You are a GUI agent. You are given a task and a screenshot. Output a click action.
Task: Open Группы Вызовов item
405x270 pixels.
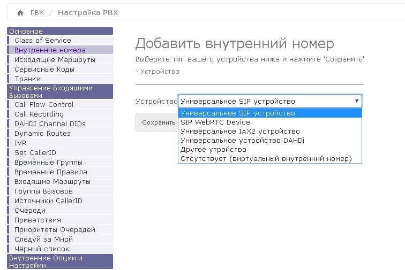60,191
